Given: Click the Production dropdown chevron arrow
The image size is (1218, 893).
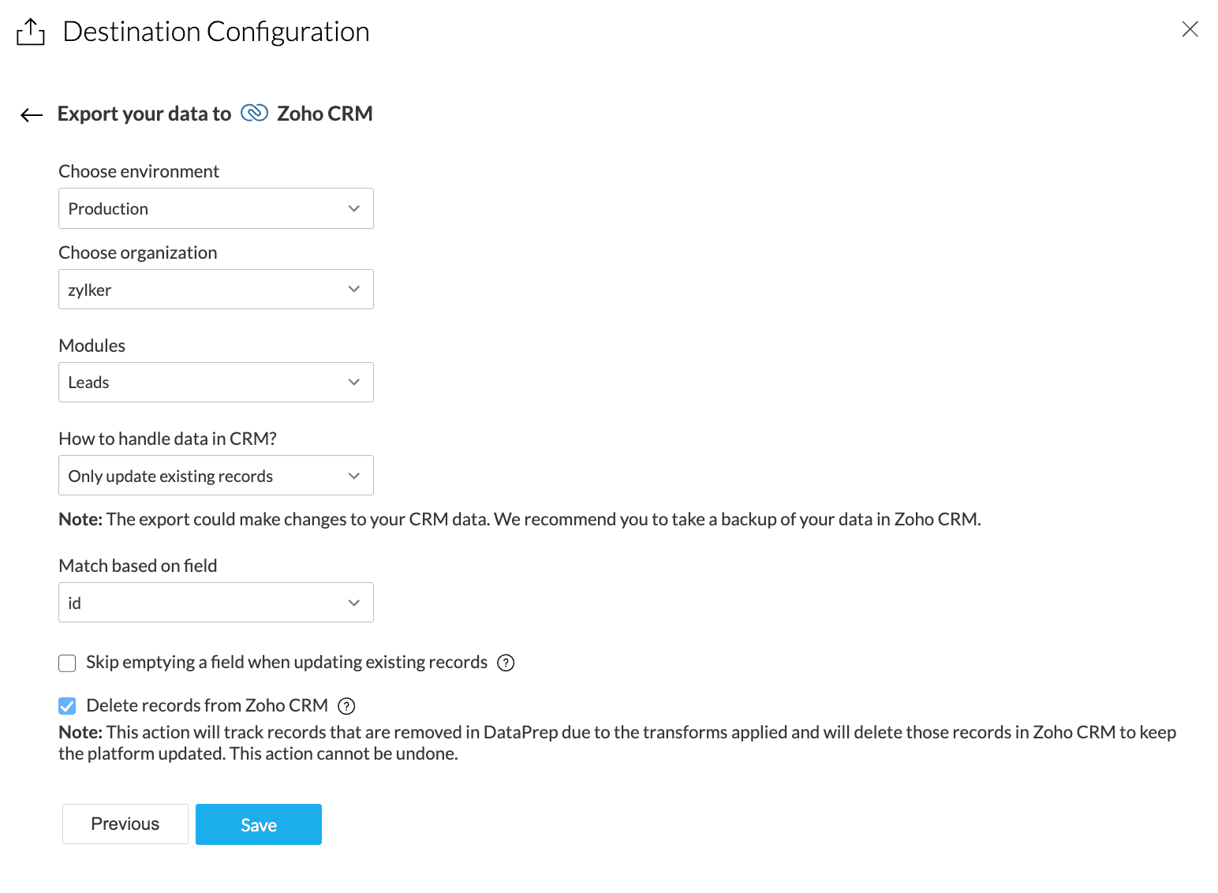Looking at the screenshot, I should (353, 208).
